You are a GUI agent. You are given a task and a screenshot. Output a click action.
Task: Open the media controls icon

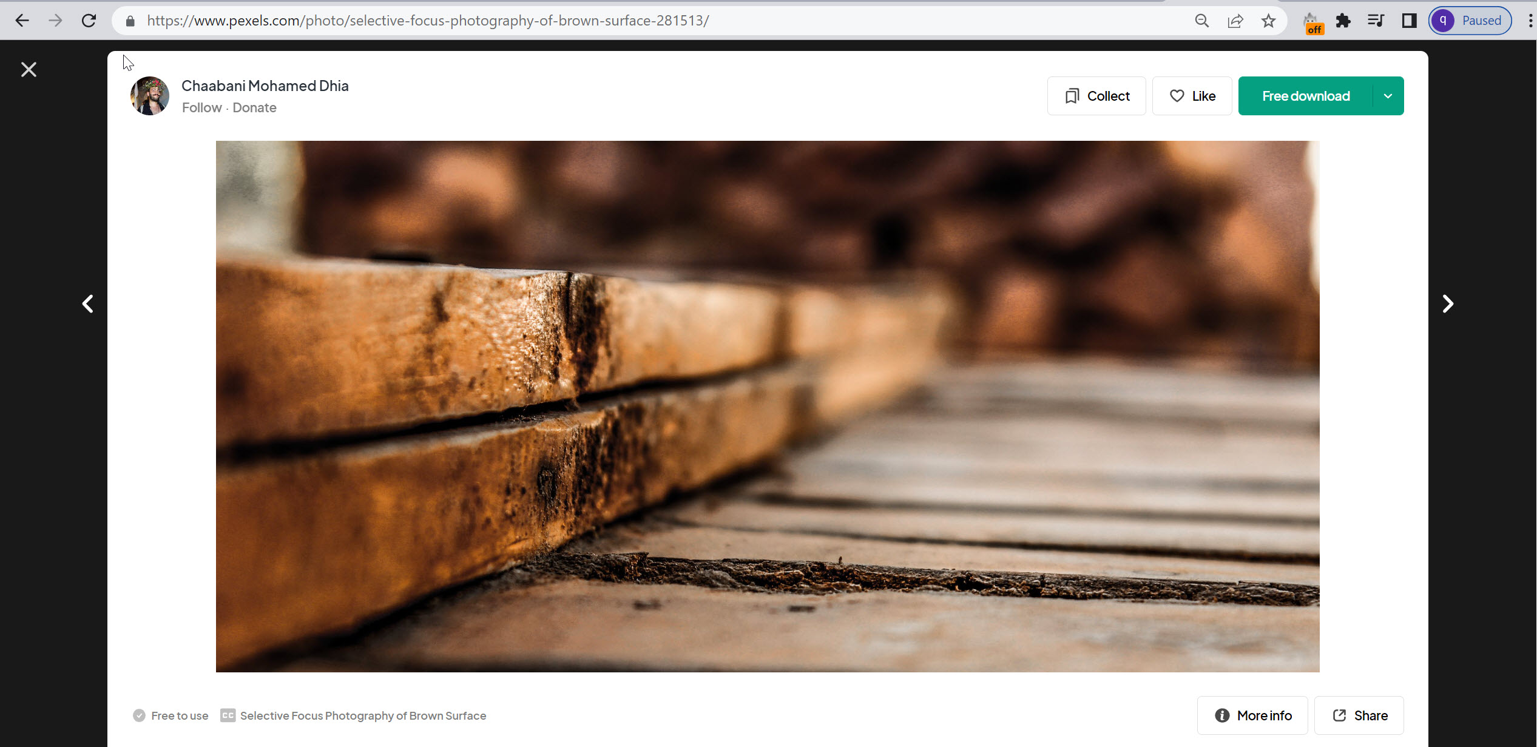tap(1376, 21)
